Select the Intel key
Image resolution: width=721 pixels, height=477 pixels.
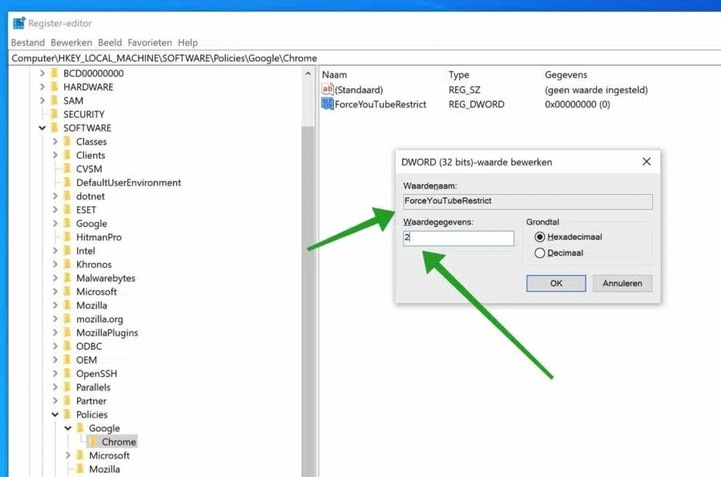pyautogui.click(x=86, y=251)
